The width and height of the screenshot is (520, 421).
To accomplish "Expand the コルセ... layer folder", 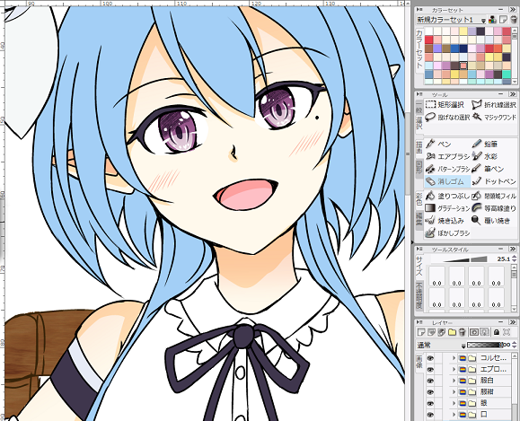I will tap(454, 358).
